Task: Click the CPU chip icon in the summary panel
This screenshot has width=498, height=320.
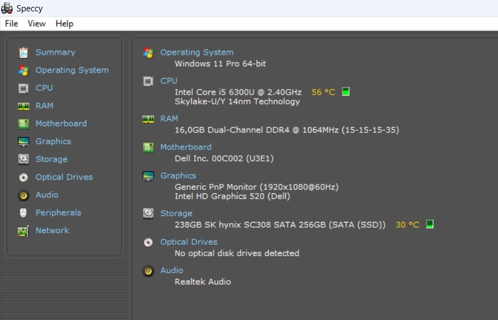Action: point(148,81)
